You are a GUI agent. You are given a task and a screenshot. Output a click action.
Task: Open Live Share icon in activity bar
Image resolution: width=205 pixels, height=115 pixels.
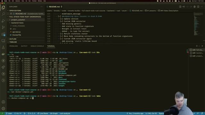coord(3,67)
